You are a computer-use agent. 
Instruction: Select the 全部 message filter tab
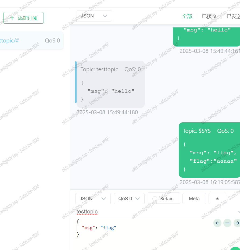187,16
